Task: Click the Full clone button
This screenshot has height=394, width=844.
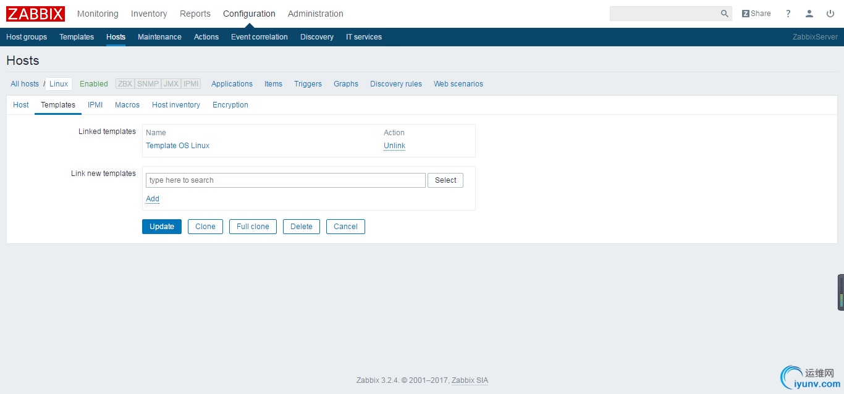Action: [x=253, y=227]
